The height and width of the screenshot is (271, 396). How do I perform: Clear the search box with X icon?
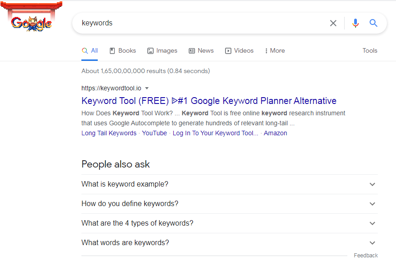(x=333, y=23)
